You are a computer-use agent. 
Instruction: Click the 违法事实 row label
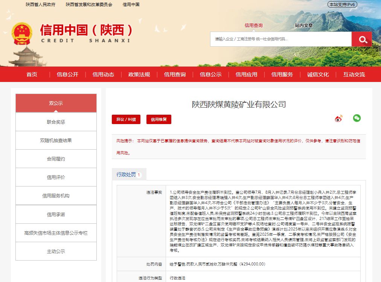point(154,193)
